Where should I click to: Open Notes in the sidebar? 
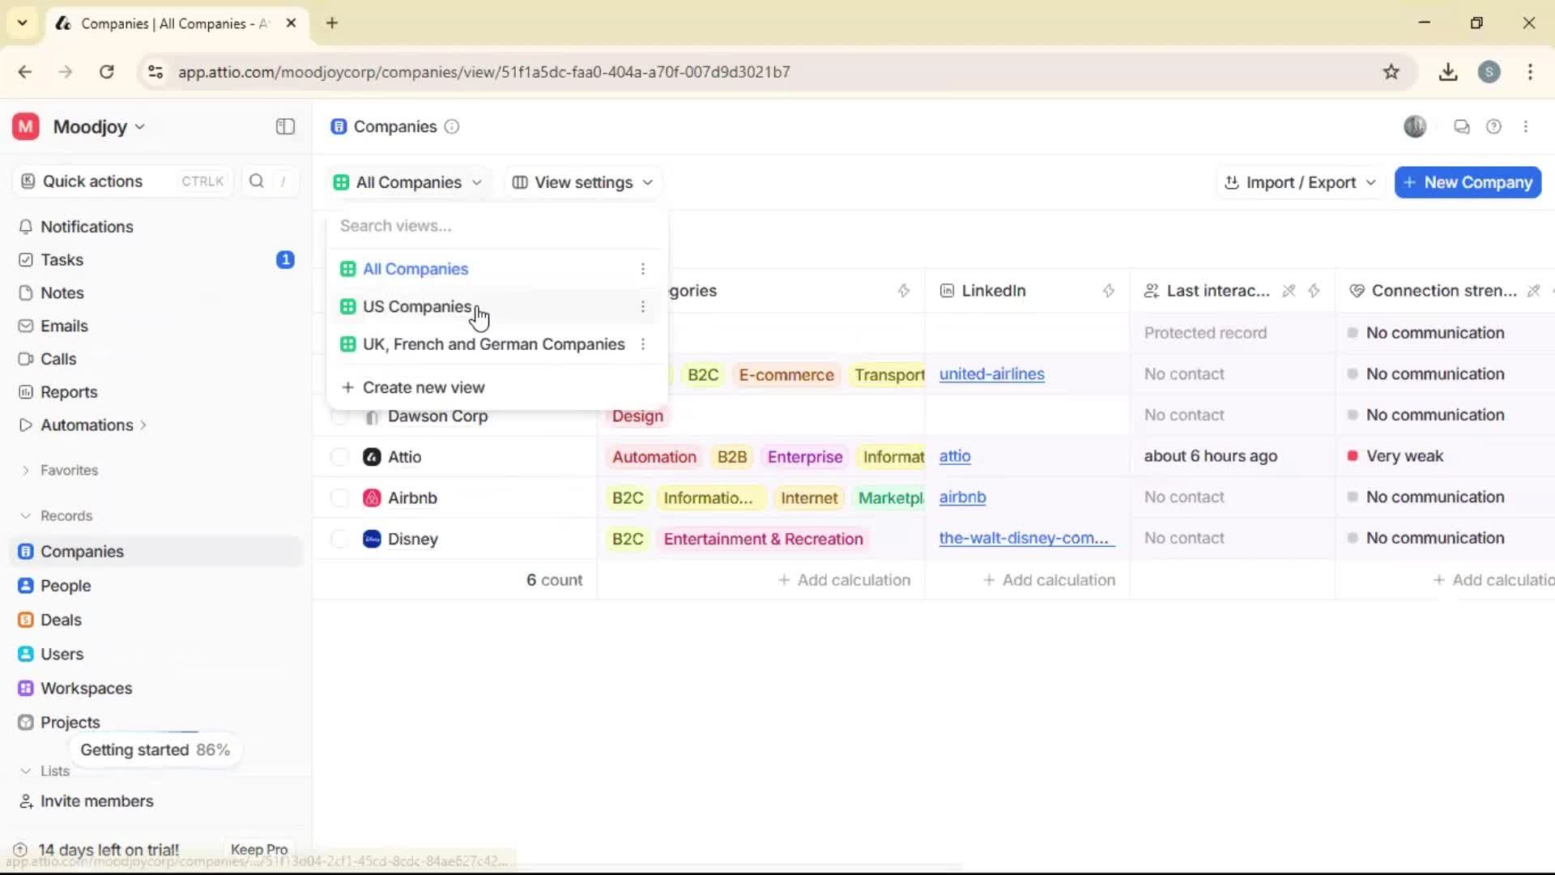click(62, 293)
